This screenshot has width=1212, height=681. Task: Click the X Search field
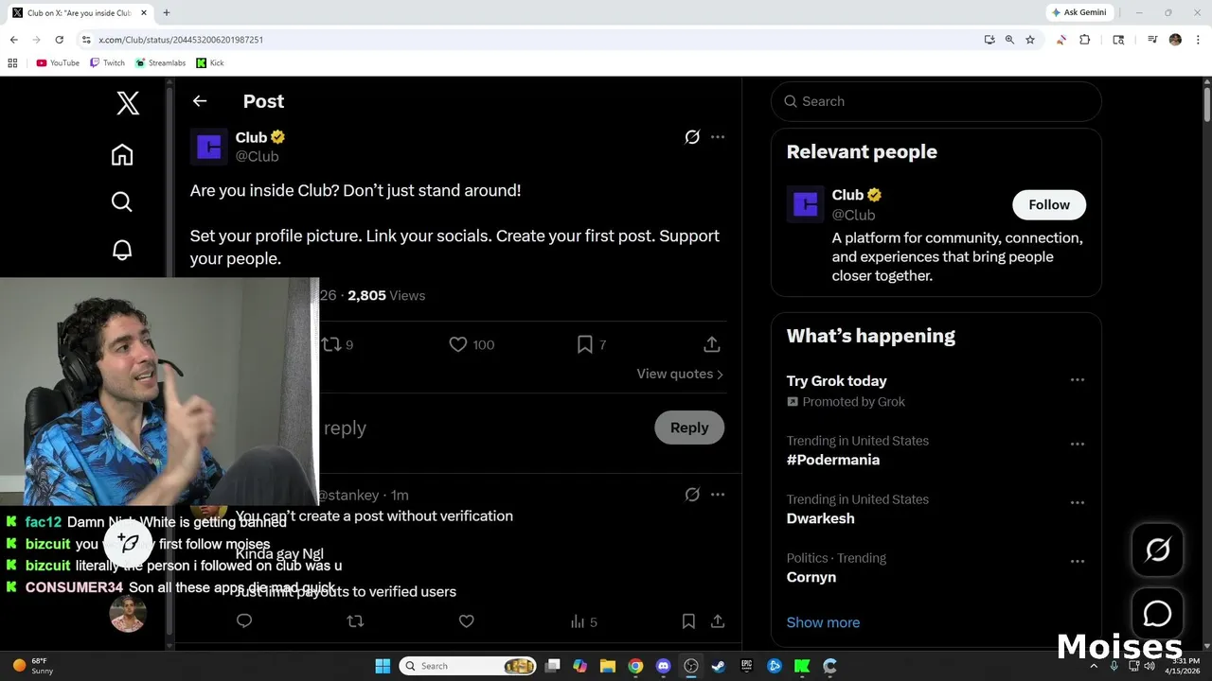936,101
